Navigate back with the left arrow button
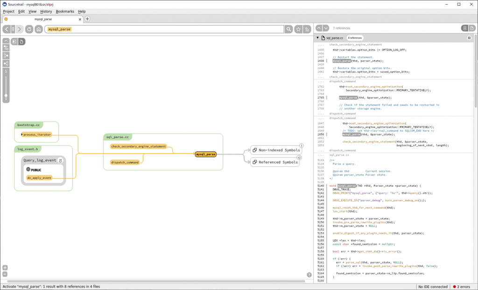 pos(7,29)
